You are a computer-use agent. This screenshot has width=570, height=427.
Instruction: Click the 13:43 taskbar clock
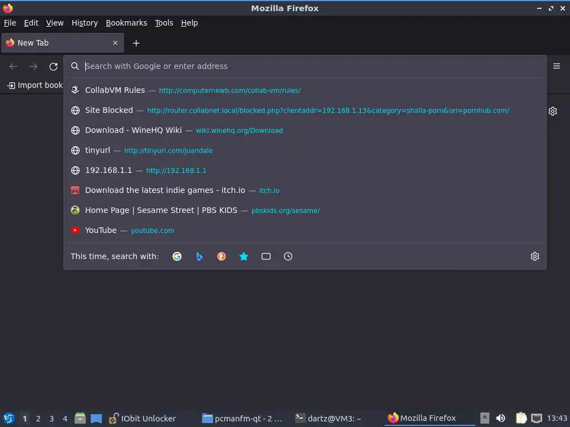point(557,418)
